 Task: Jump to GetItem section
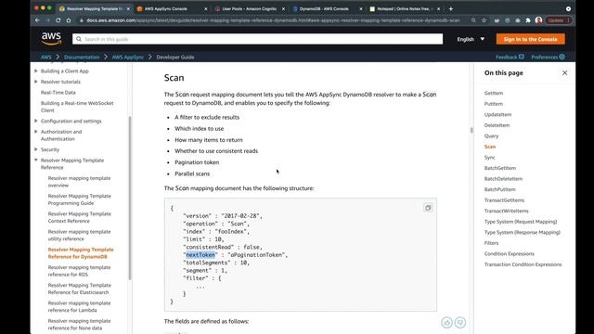(x=494, y=93)
